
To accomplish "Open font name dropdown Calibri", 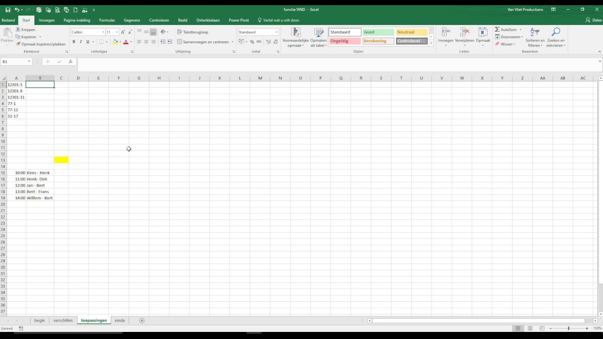I will click(103, 32).
